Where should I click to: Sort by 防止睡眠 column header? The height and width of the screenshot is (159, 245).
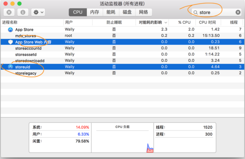tap(114, 22)
